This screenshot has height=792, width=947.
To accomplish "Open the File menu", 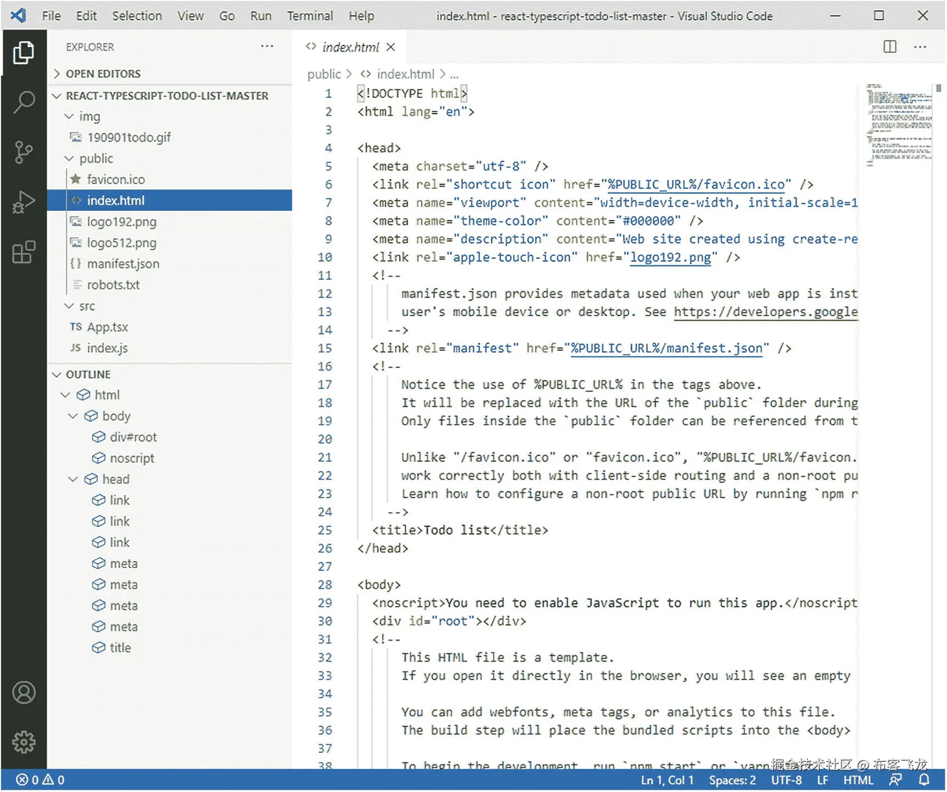I will [x=51, y=16].
